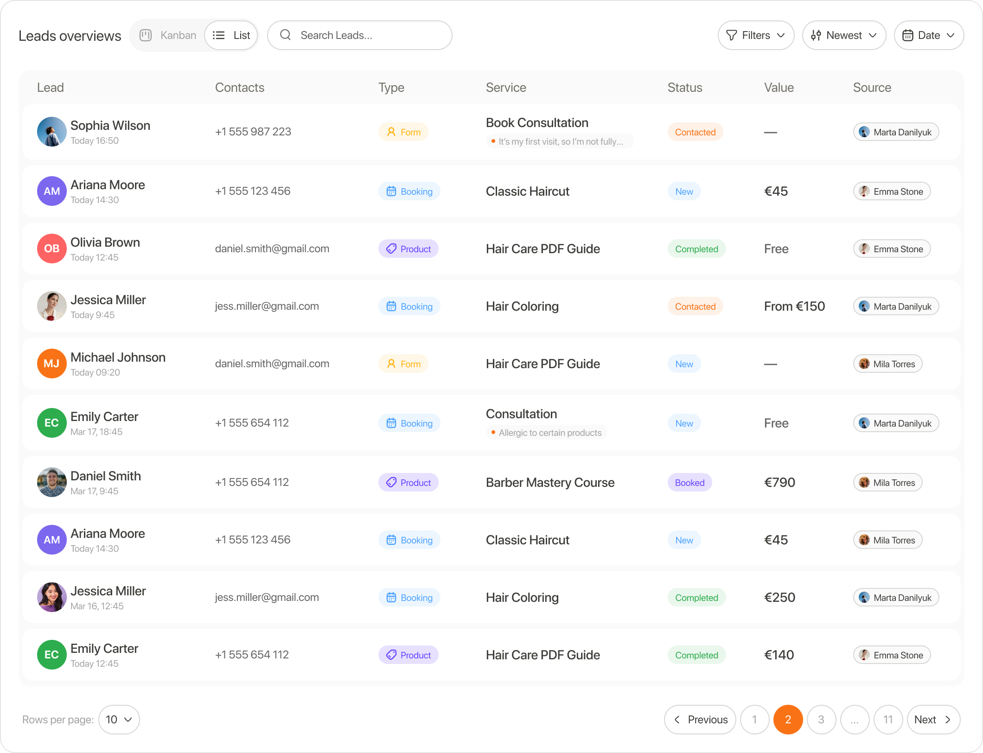Click Jessica Miller's photo in Today 9:45 row
983x753 pixels.
(52, 306)
